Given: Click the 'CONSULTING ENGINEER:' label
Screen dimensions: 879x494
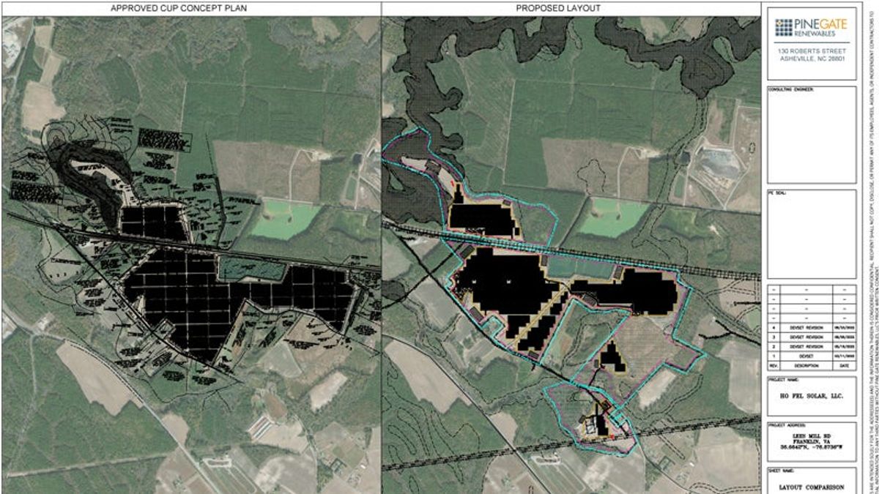Looking at the screenshot, I should pyautogui.click(x=791, y=90).
